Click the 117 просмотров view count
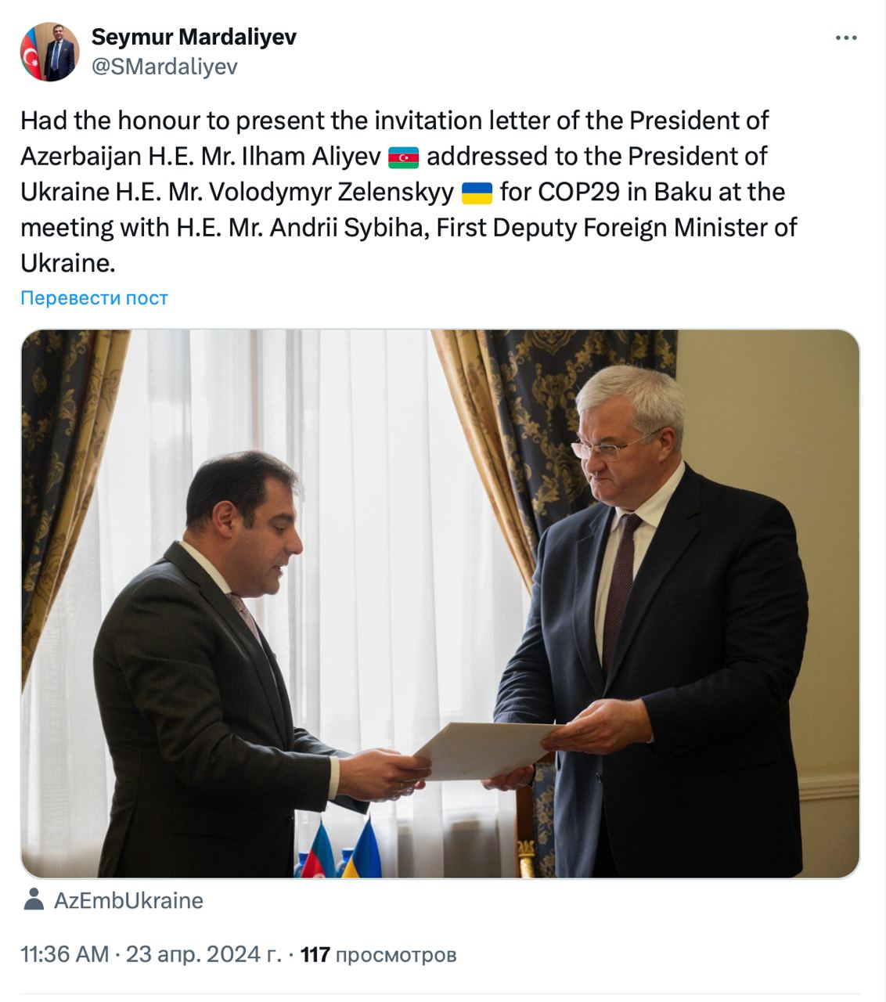Viewport: 886px width, 1002px height. tap(378, 954)
